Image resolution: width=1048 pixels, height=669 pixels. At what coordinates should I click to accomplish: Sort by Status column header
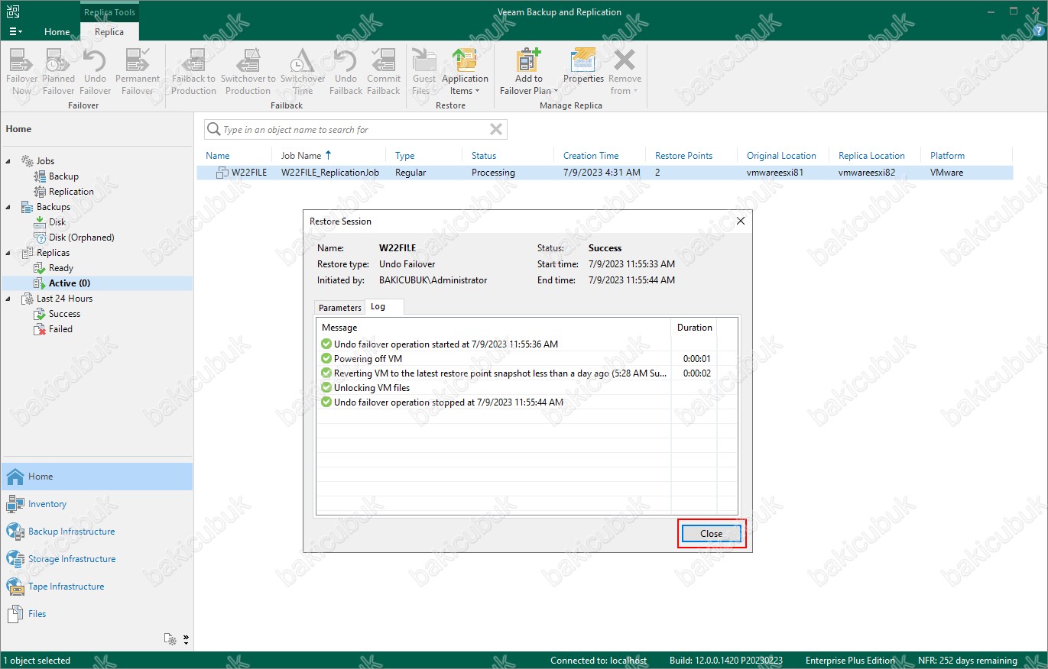coord(484,156)
